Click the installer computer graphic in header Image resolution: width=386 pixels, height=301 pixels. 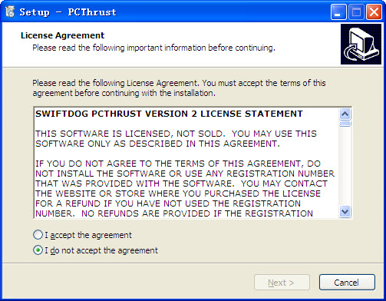coord(361,44)
